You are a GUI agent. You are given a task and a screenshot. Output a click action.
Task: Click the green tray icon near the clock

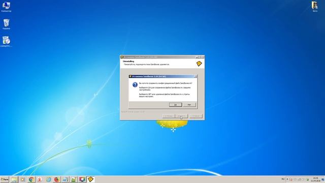point(307,179)
